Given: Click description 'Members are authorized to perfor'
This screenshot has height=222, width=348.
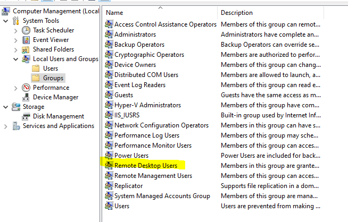Looking at the screenshot, I should pyautogui.click(x=270, y=55).
